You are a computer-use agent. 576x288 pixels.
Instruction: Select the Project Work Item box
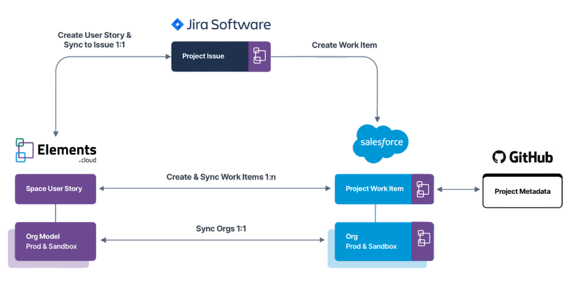[x=374, y=189]
